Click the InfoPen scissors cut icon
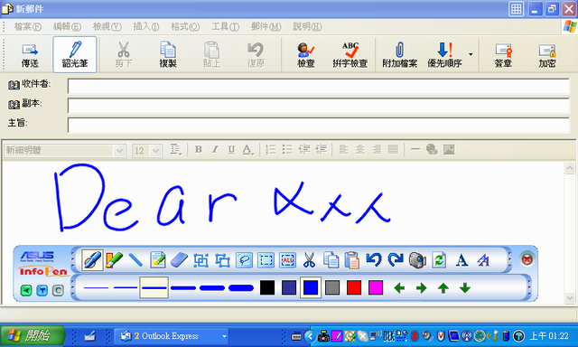Image resolution: width=578 pixels, height=347 pixels. pos(309,260)
